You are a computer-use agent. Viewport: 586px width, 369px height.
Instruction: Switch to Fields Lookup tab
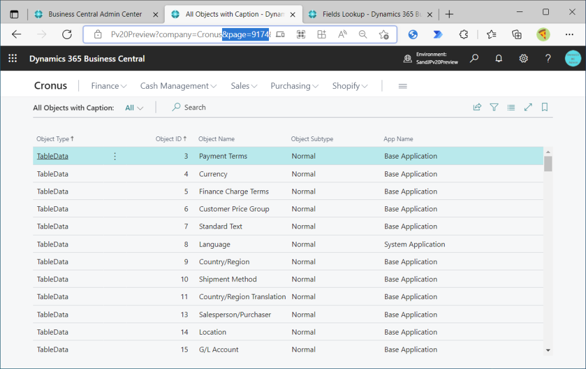point(371,14)
